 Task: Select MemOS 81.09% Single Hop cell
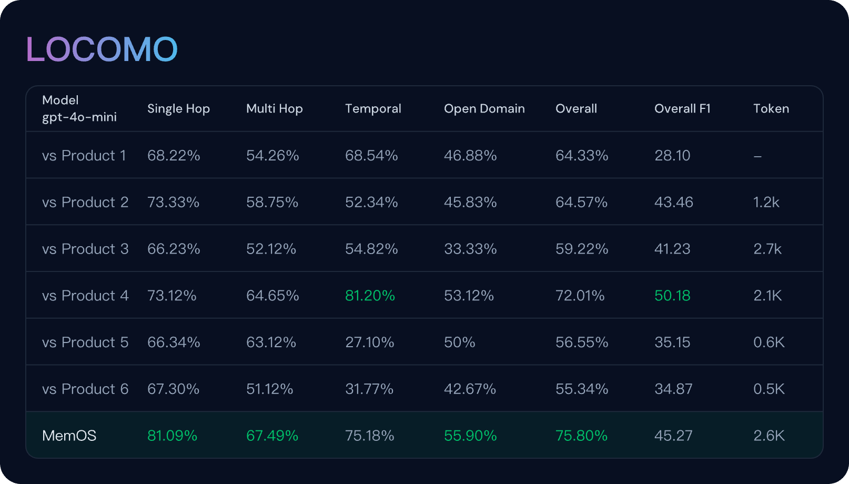tap(172, 436)
